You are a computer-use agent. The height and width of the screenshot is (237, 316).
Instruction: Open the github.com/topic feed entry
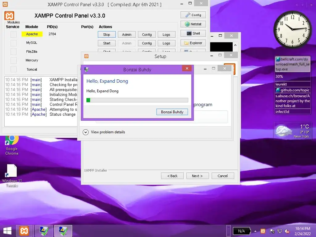(x=293, y=90)
